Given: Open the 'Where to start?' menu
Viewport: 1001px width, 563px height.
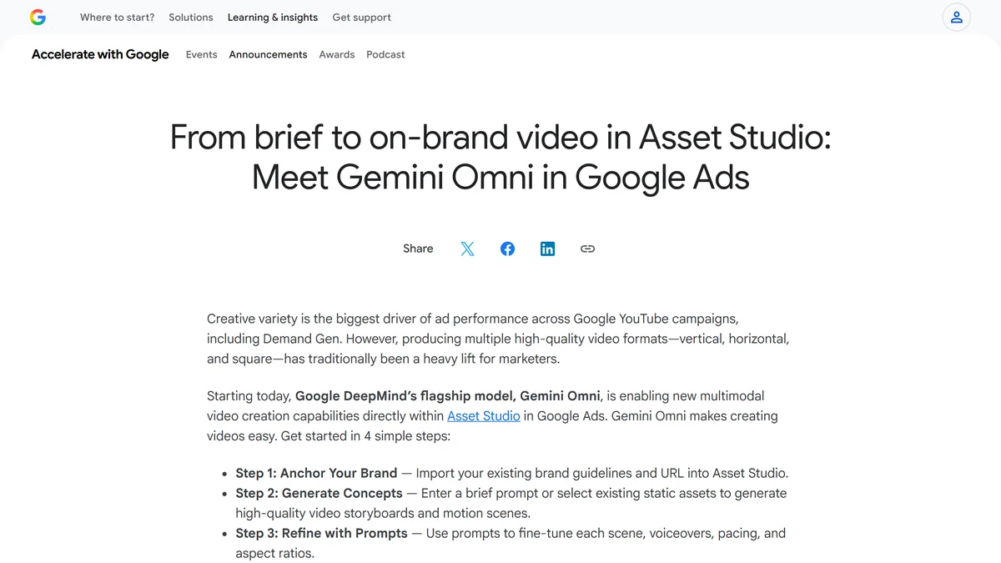Looking at the screenshot, I should (x=117, y=17).
